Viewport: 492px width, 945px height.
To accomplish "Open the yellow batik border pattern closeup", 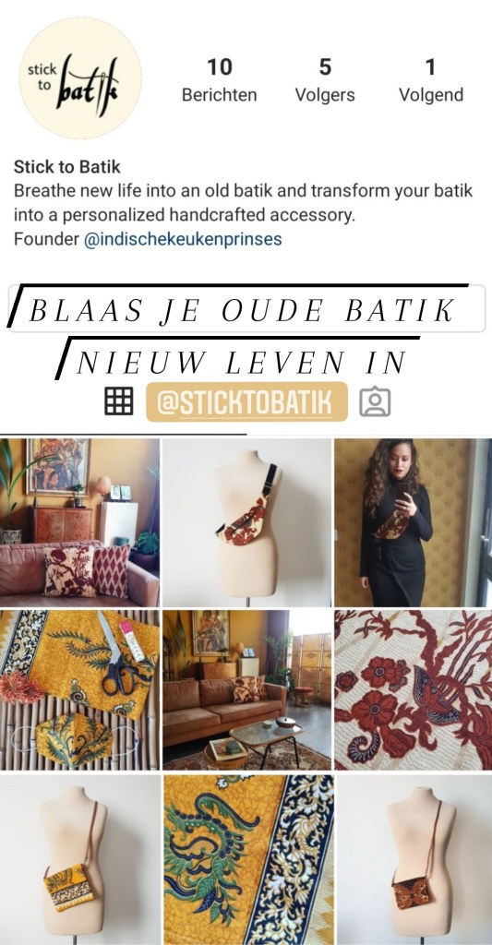I will coord(247,859).
